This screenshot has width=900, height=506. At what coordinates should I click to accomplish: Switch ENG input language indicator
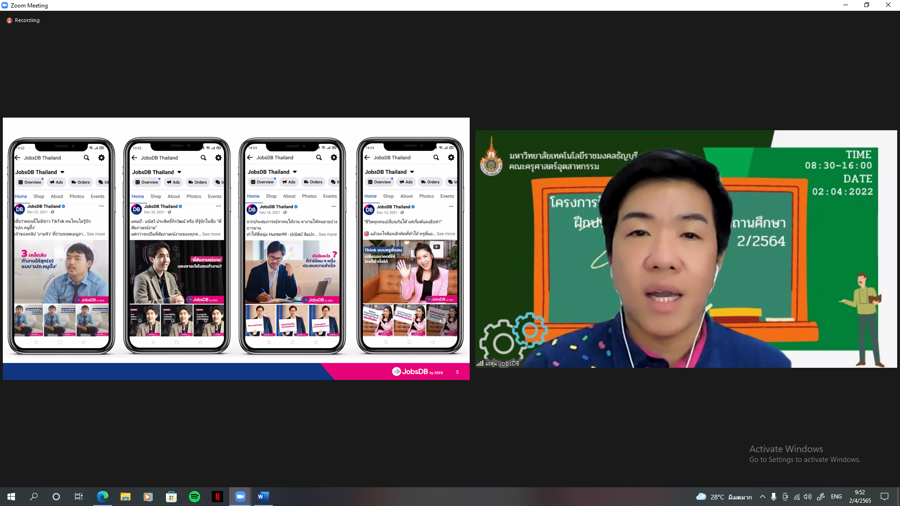click(x=836, y=497)
